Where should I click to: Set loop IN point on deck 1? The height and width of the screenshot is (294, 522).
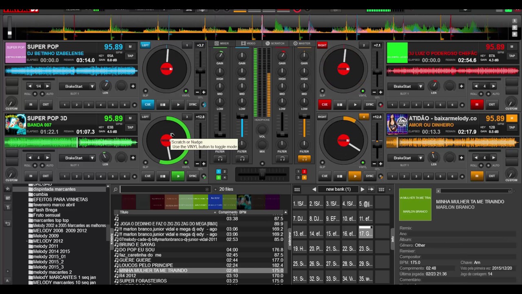point(31,105)
